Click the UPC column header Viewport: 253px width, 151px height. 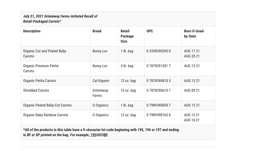tap(150, 31)
